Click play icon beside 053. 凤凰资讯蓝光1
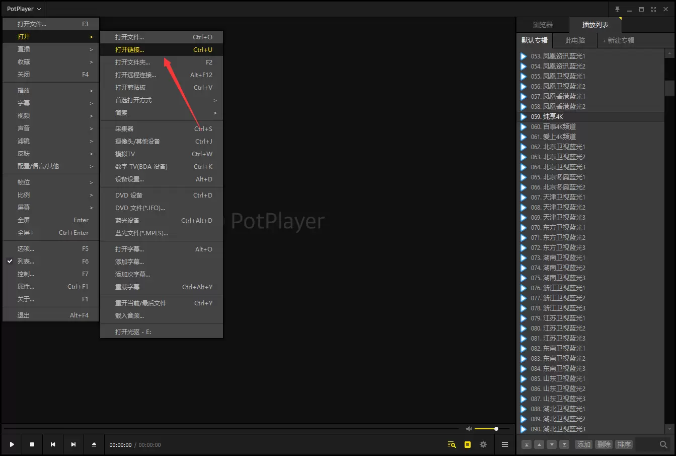Screen dimensions: 676x456 tap(523, 56)
